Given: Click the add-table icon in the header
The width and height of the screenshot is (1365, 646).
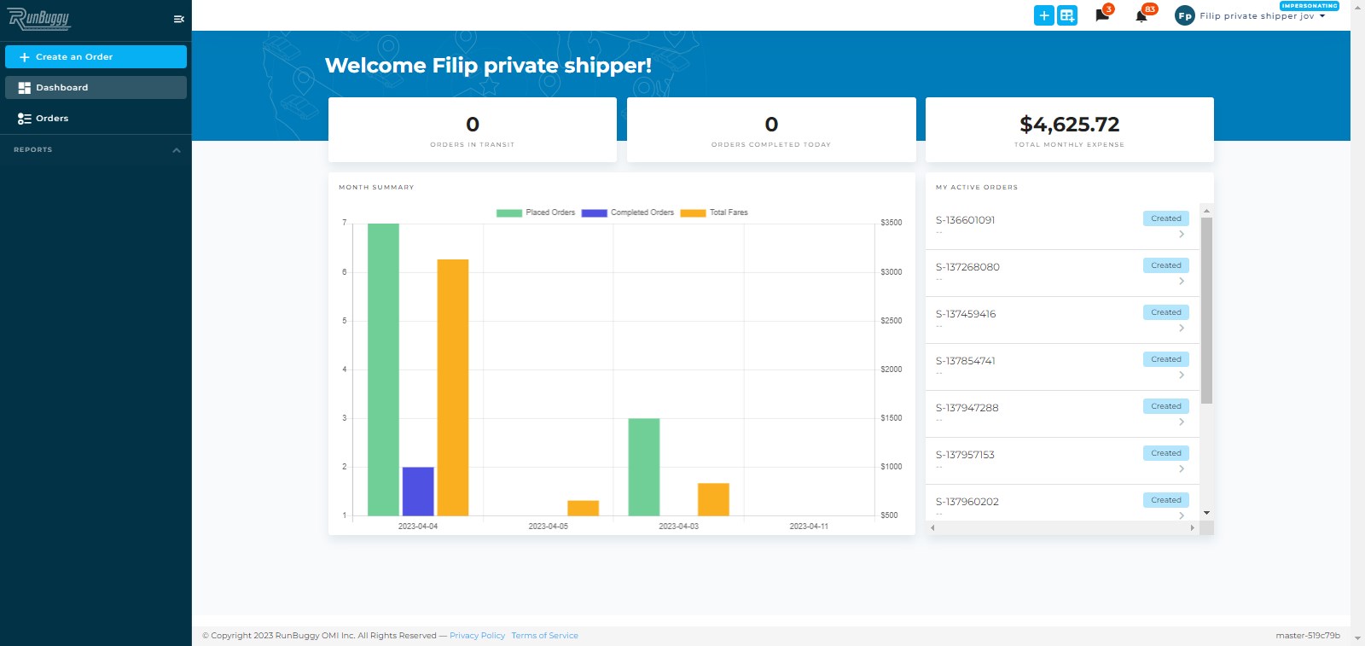Looking at the screenshot, I should [x=1067, y=15].
